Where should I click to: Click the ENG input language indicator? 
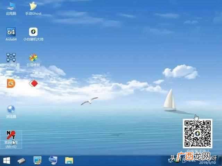pos(190,160)
